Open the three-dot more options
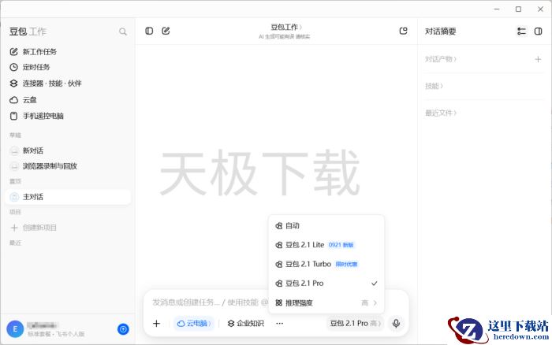This screenshot has height=345, width=552. pyautogui.click(x=279, y=324)
